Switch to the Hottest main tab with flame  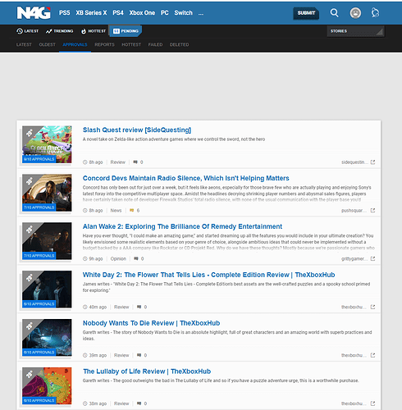[x=94, y=31]
